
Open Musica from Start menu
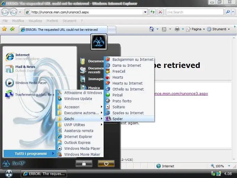90,88
